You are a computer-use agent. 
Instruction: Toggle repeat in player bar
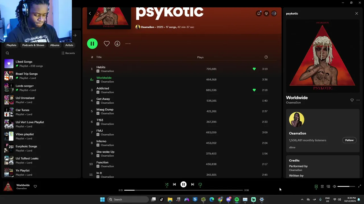(x=200, y=184)
